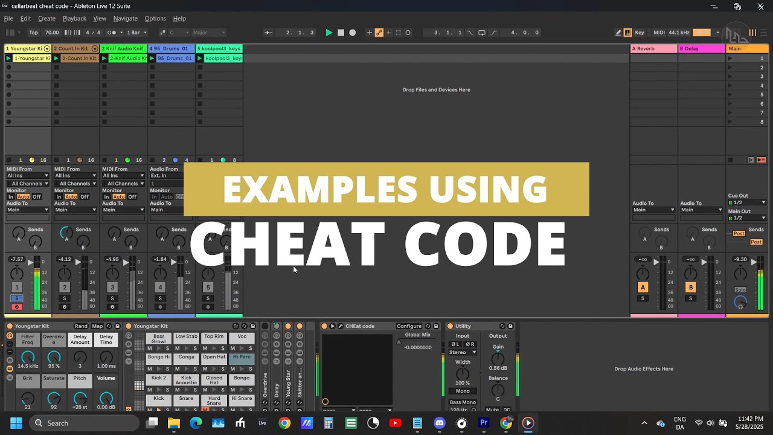
Task: Set track 1 Monitor to In
Action: point(10,197)
